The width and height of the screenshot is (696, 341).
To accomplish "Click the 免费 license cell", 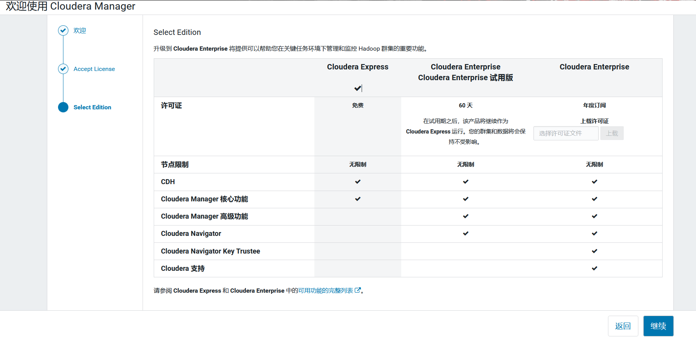I will [358, 105].
